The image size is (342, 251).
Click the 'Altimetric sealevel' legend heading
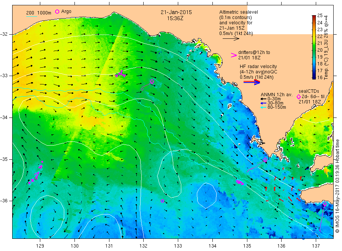(x=239, y=12)
